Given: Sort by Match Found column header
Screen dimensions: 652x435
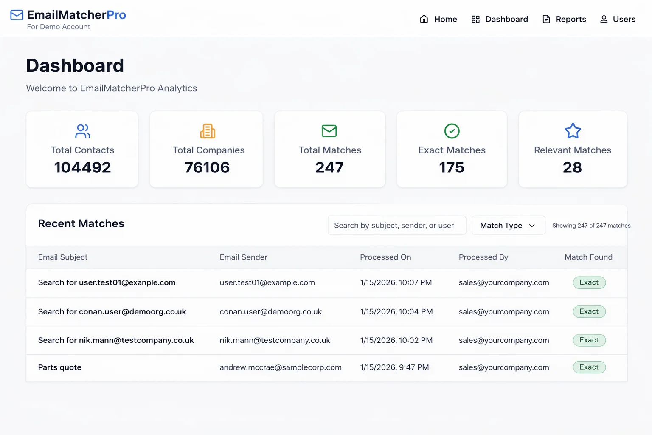Looking at the screenshot, I should (x=588, y=257).
